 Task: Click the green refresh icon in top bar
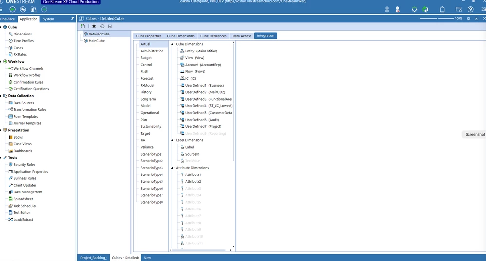[425, 9]
